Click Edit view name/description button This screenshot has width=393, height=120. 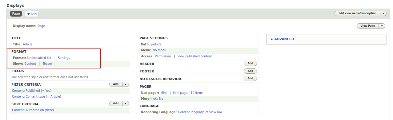pos(357,13)
